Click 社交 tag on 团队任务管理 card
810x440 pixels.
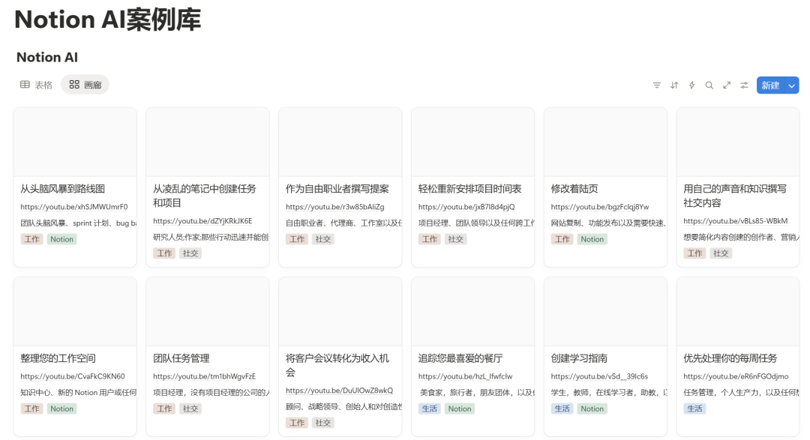tap(190, 409)
